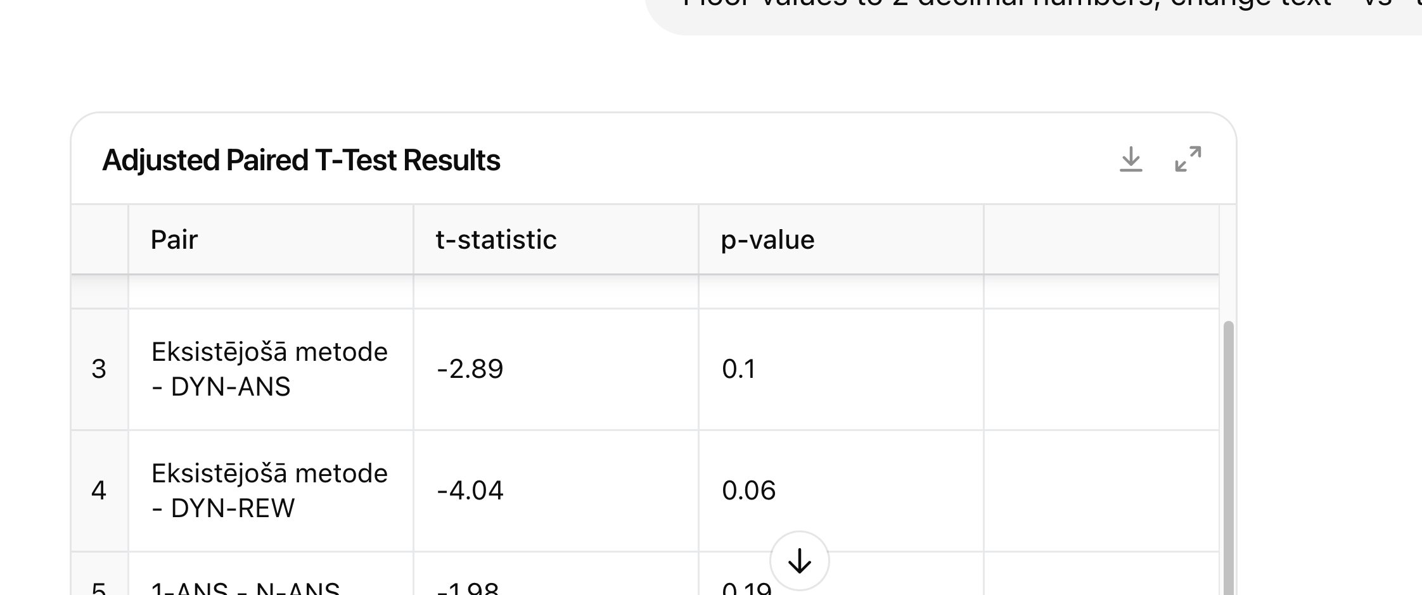Expand the table to fullscreen view
1422x595 pixels.
(x=1188, y=160)
